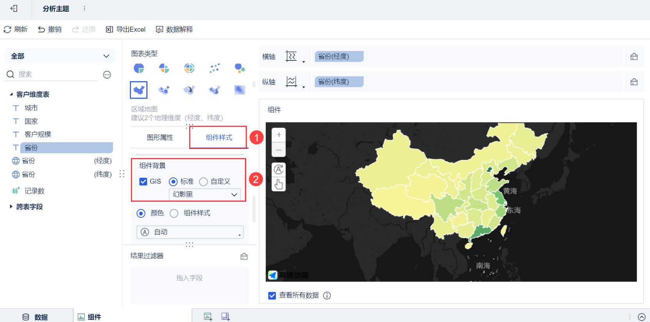
Task: Open the 幻影黑 map style dropdown
Action: [205, 194]
